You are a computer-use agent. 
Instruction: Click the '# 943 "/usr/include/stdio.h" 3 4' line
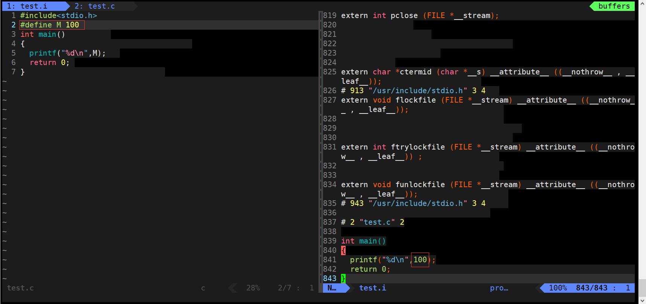pos(413,203)
